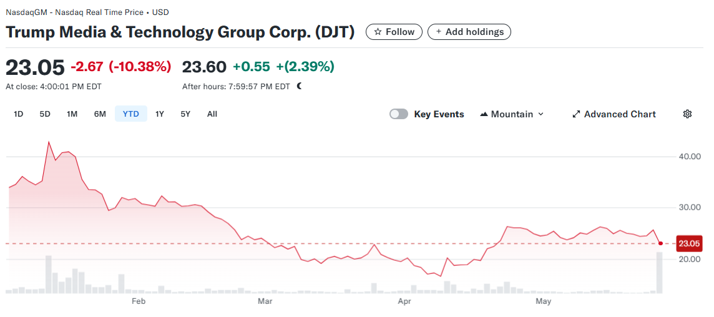Click the Mountain chart type icon
Screen dimensions: 714x317
[484, 114]
